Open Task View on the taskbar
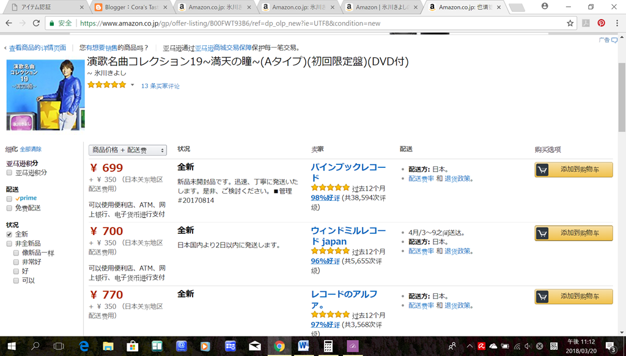This screenshot has height=356, width=626. (x=59, y=346)
